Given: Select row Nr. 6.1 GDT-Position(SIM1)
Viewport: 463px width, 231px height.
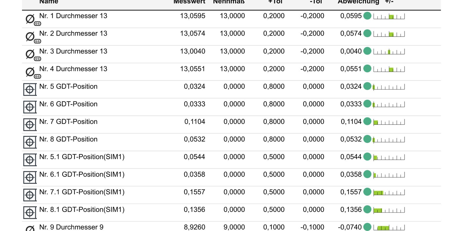Looking at the screenshot, I should 231,178.
